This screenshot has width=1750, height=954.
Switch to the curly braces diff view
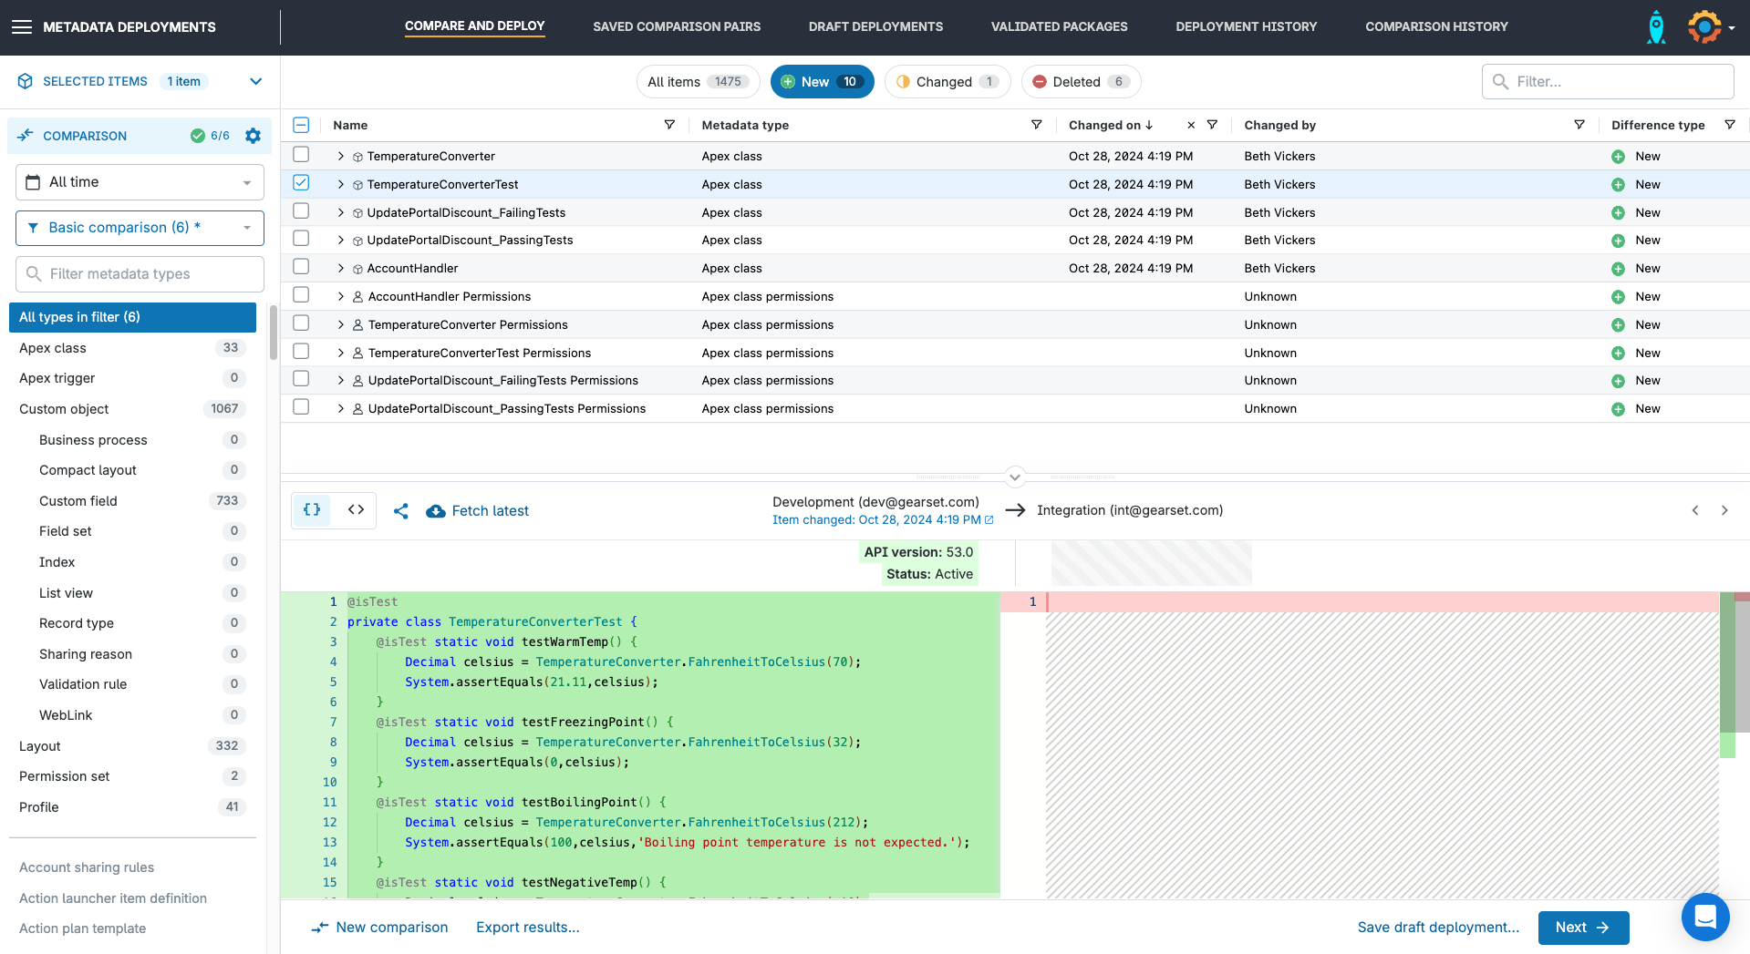(x=312, y=510)
